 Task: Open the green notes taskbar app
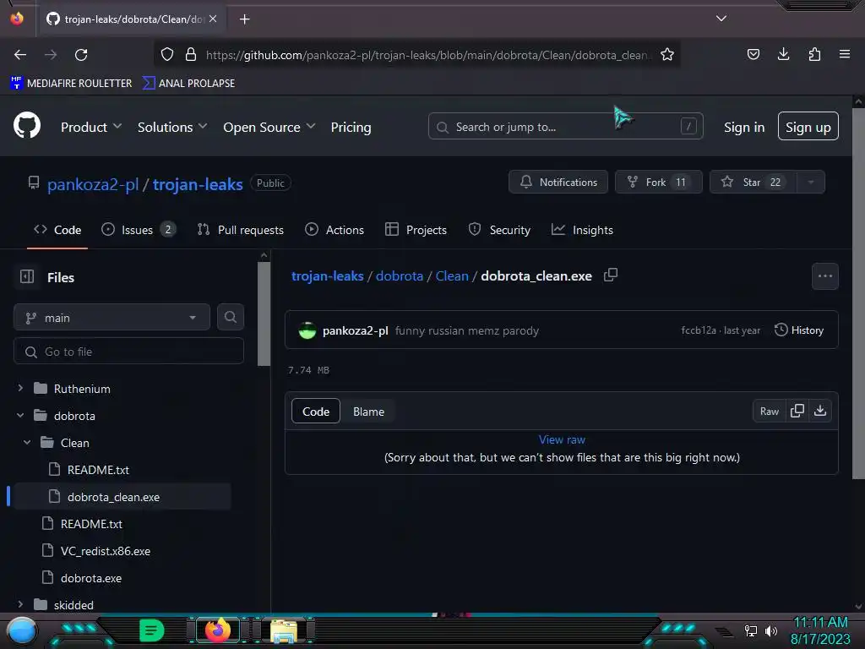[x=151, y=630]
